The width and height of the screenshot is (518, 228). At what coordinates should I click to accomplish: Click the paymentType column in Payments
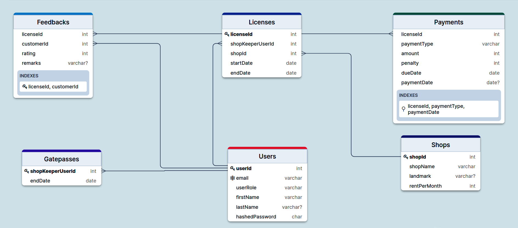[x=449, y=44]
